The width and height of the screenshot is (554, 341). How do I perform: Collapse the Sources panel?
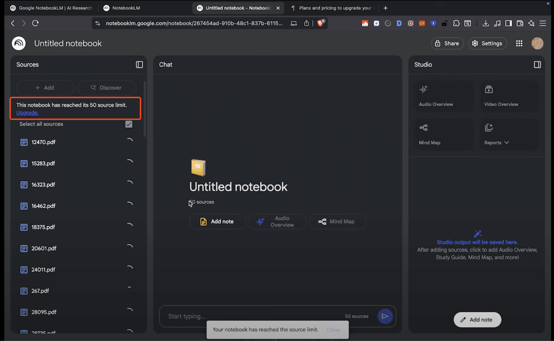(x=139, y=65)
